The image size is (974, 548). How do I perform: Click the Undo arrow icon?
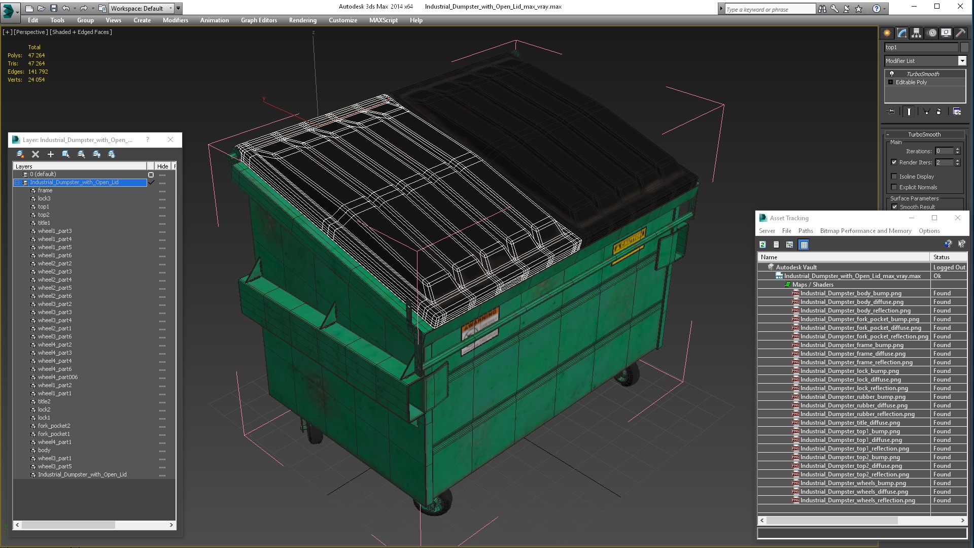coord(65,9)
